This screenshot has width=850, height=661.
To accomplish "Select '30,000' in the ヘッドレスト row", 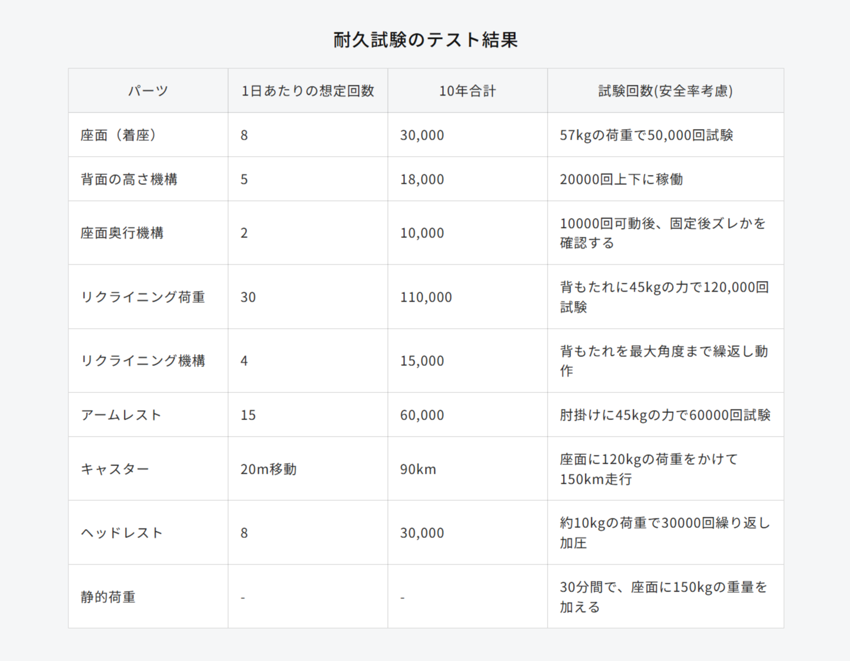I will (x=467, y=533).
